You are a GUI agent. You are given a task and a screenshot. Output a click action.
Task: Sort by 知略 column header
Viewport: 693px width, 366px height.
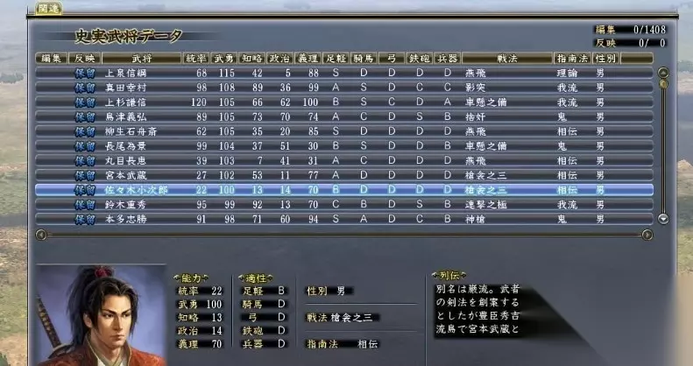click(x=252, y=59)
